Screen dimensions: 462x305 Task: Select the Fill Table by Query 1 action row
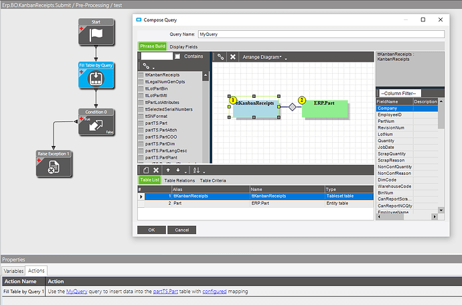[231, 292]
